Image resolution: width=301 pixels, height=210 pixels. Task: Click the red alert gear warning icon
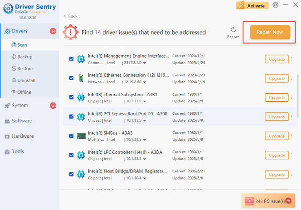click(71, 33)
